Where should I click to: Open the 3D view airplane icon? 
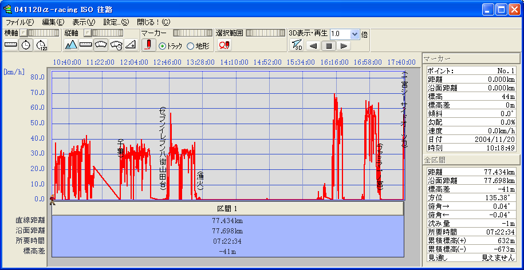point(296,45)
